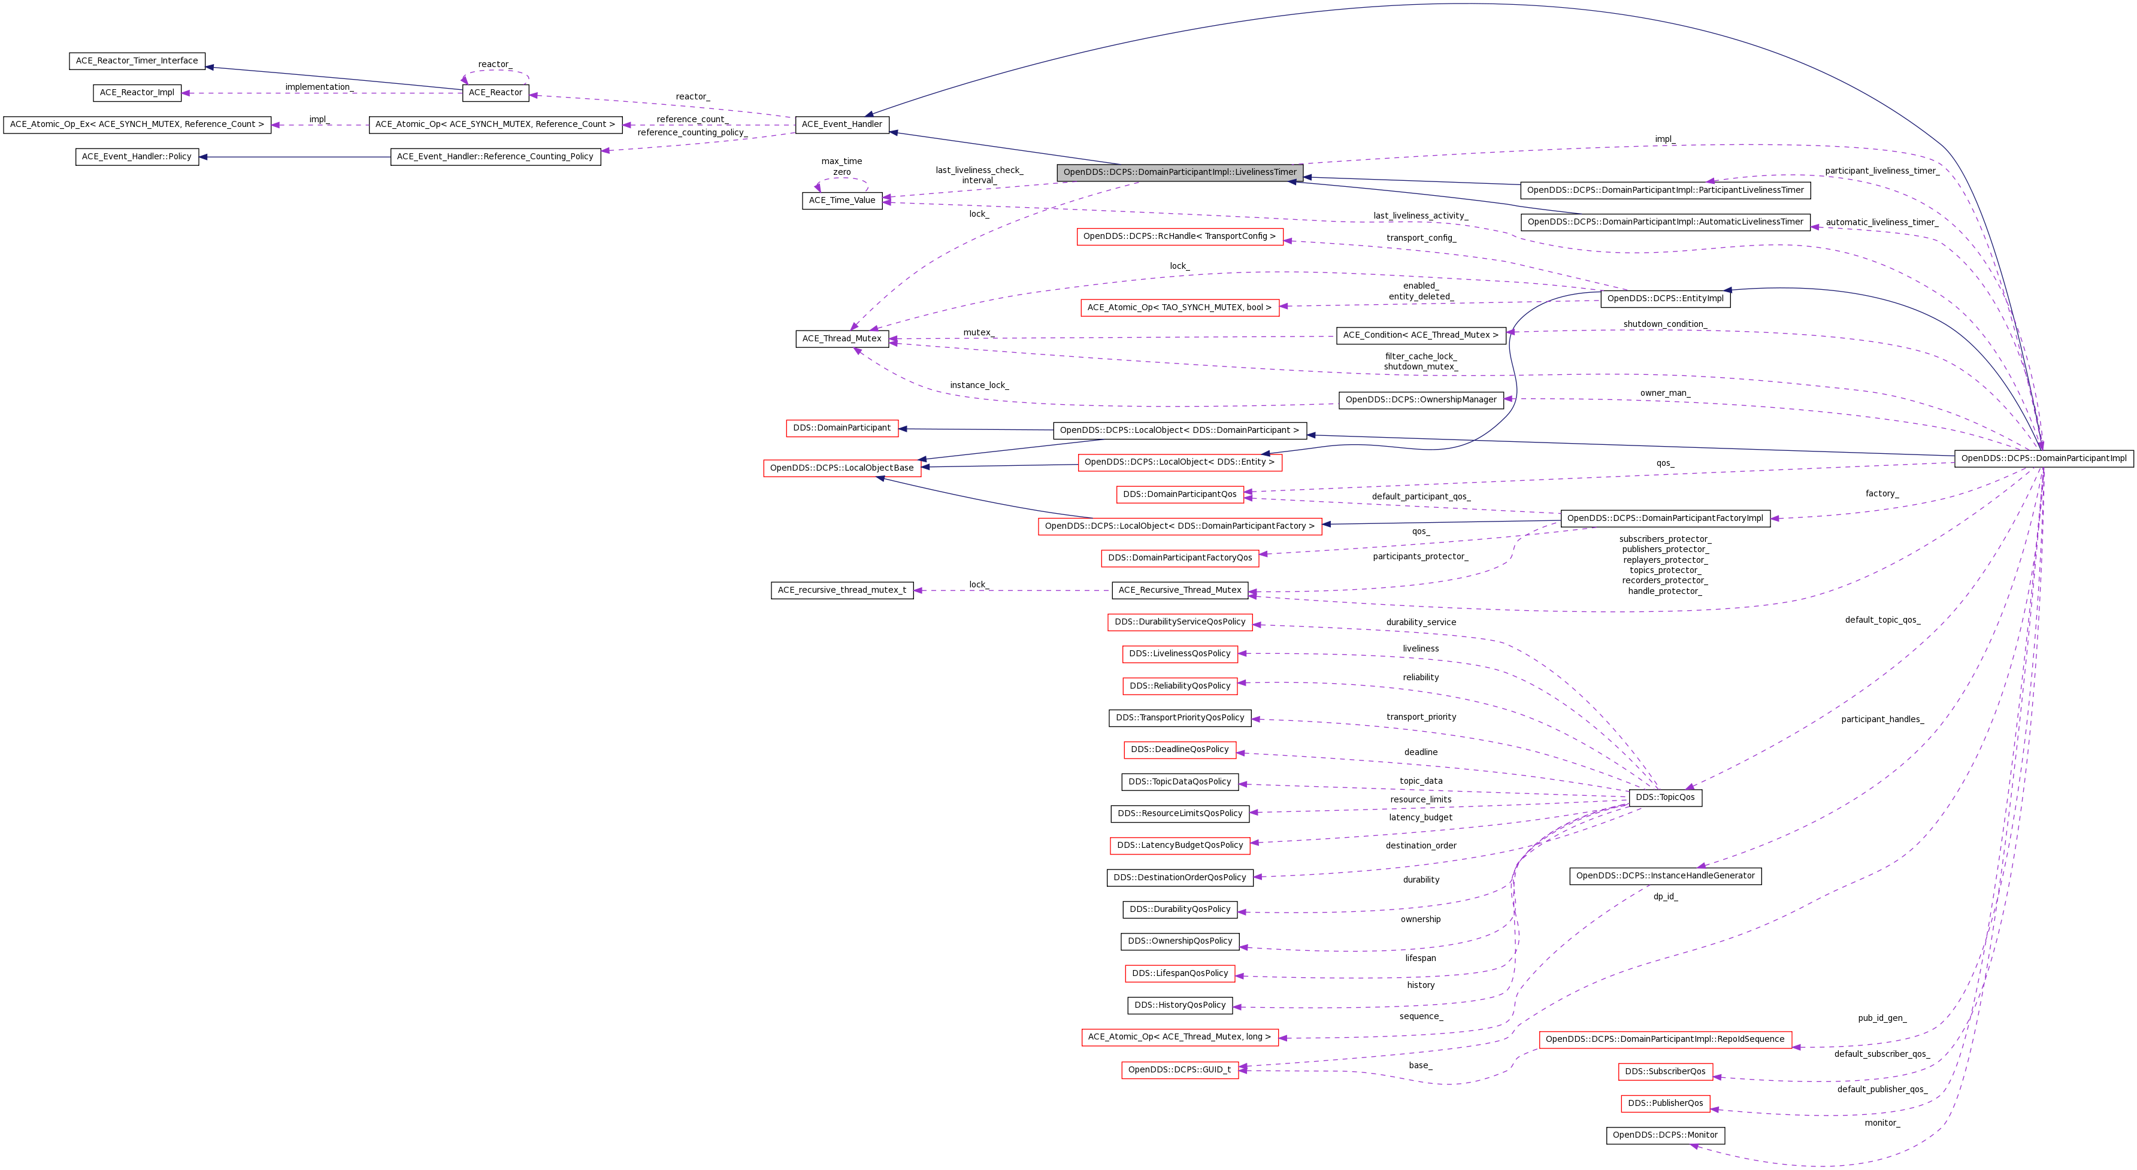
Task: Open the ACE_Time_Value node
Action: click(x=842, y=201)
